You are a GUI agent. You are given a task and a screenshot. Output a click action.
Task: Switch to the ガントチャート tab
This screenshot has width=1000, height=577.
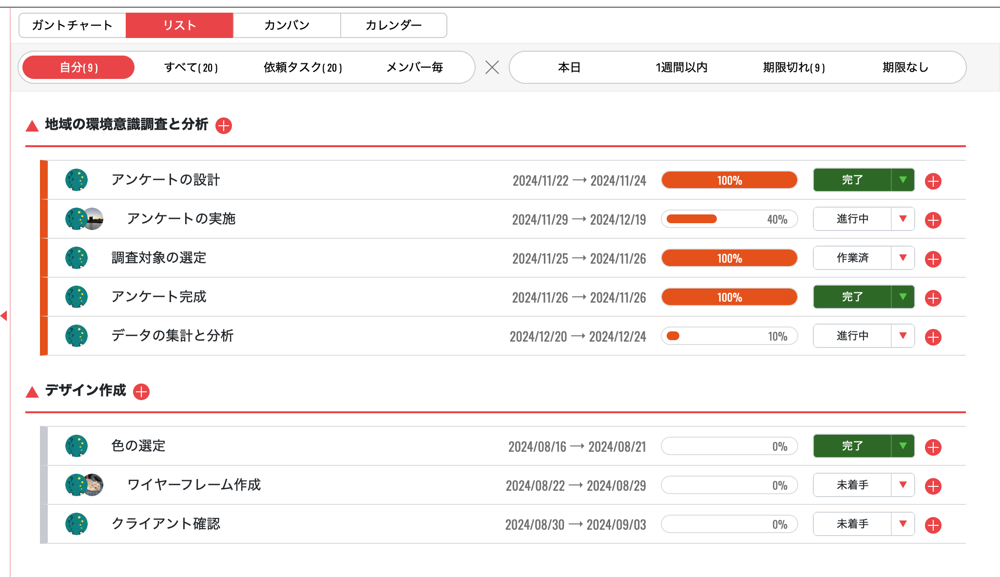72,25
